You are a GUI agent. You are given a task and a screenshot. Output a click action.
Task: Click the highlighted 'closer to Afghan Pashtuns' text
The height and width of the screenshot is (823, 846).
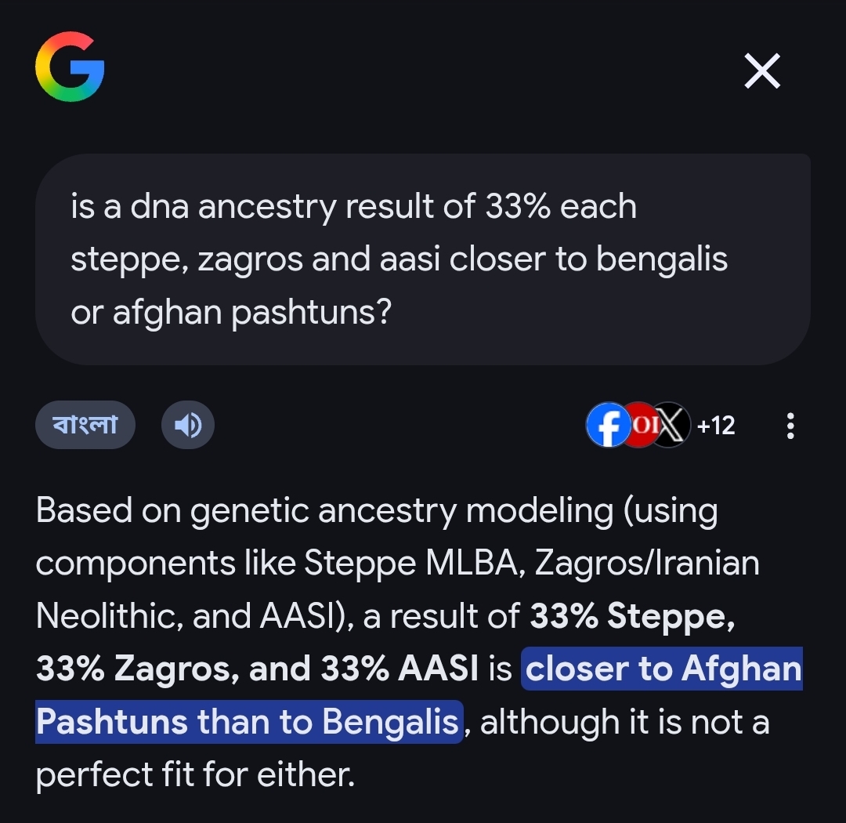662,669
